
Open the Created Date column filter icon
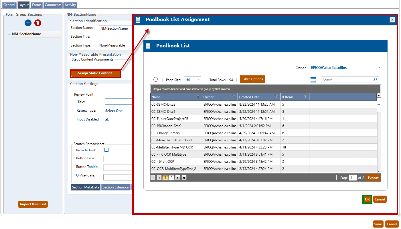[x=276, y=97]
